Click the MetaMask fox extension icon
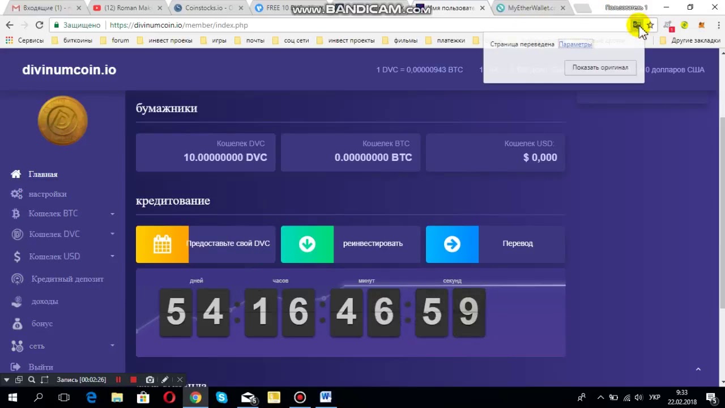725x408 pixels. point(702,25)
